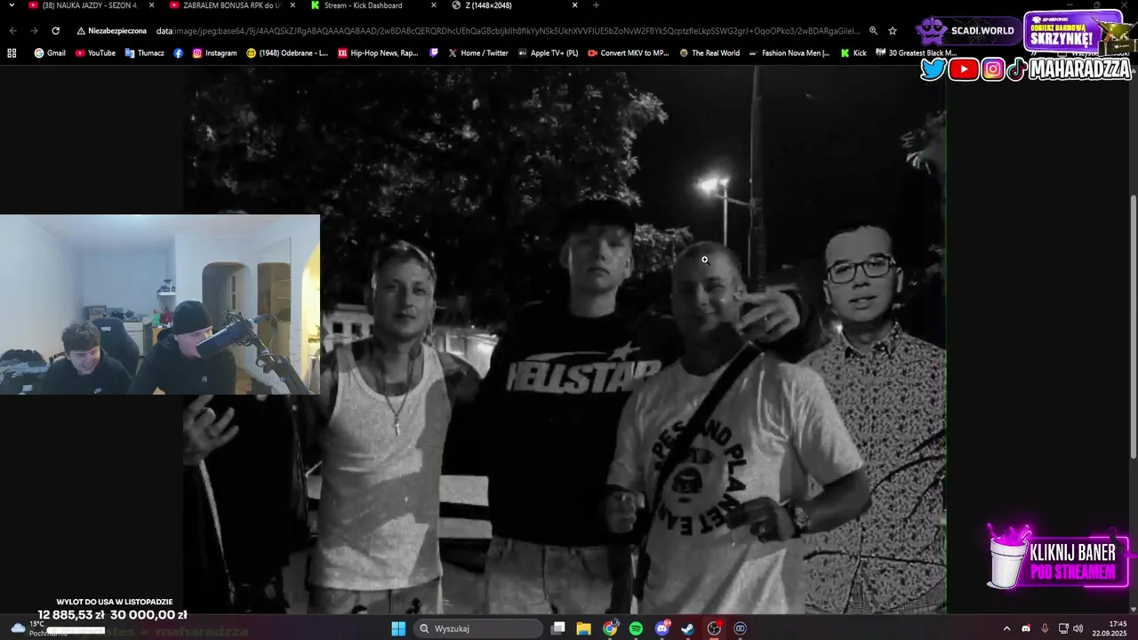Image resolution: width=1138 pixels, height=640 pixels.
Task: Open The Real World bookmark
Action: click(709, 53)
